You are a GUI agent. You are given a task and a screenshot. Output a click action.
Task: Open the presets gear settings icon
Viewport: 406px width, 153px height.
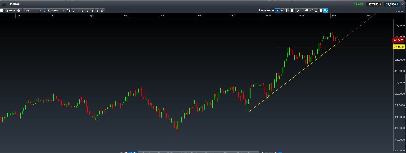point(102,11)
